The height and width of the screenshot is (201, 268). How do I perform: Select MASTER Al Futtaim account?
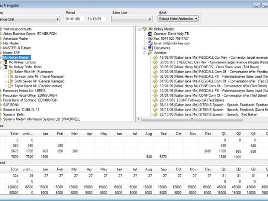coord(17,48)
